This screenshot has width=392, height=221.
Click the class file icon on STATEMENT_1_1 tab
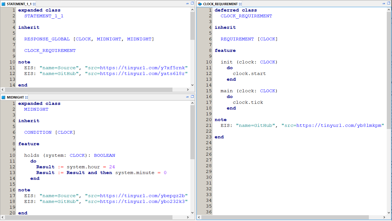[x=4, y=4]
